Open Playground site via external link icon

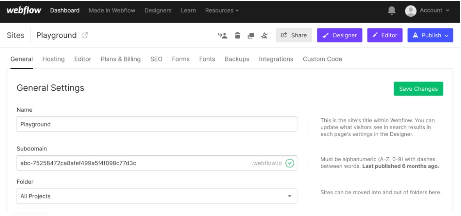tap(85, 35)
